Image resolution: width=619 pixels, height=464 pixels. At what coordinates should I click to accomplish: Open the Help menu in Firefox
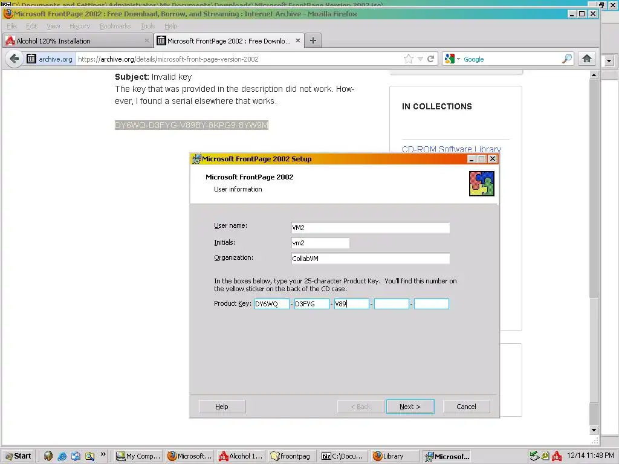coord(171,26)
